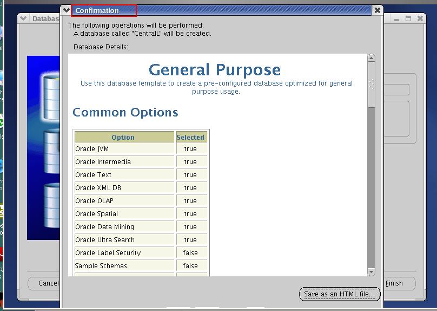
Task: Open the Confirmation dialog window menu arrow
Action: [x=66, y=10]
